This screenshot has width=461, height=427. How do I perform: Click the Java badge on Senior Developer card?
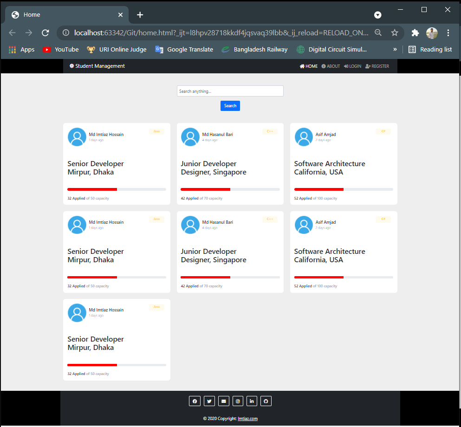click(156, 131)
